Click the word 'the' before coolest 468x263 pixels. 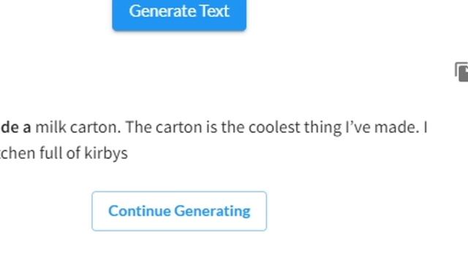click(233, 127)
